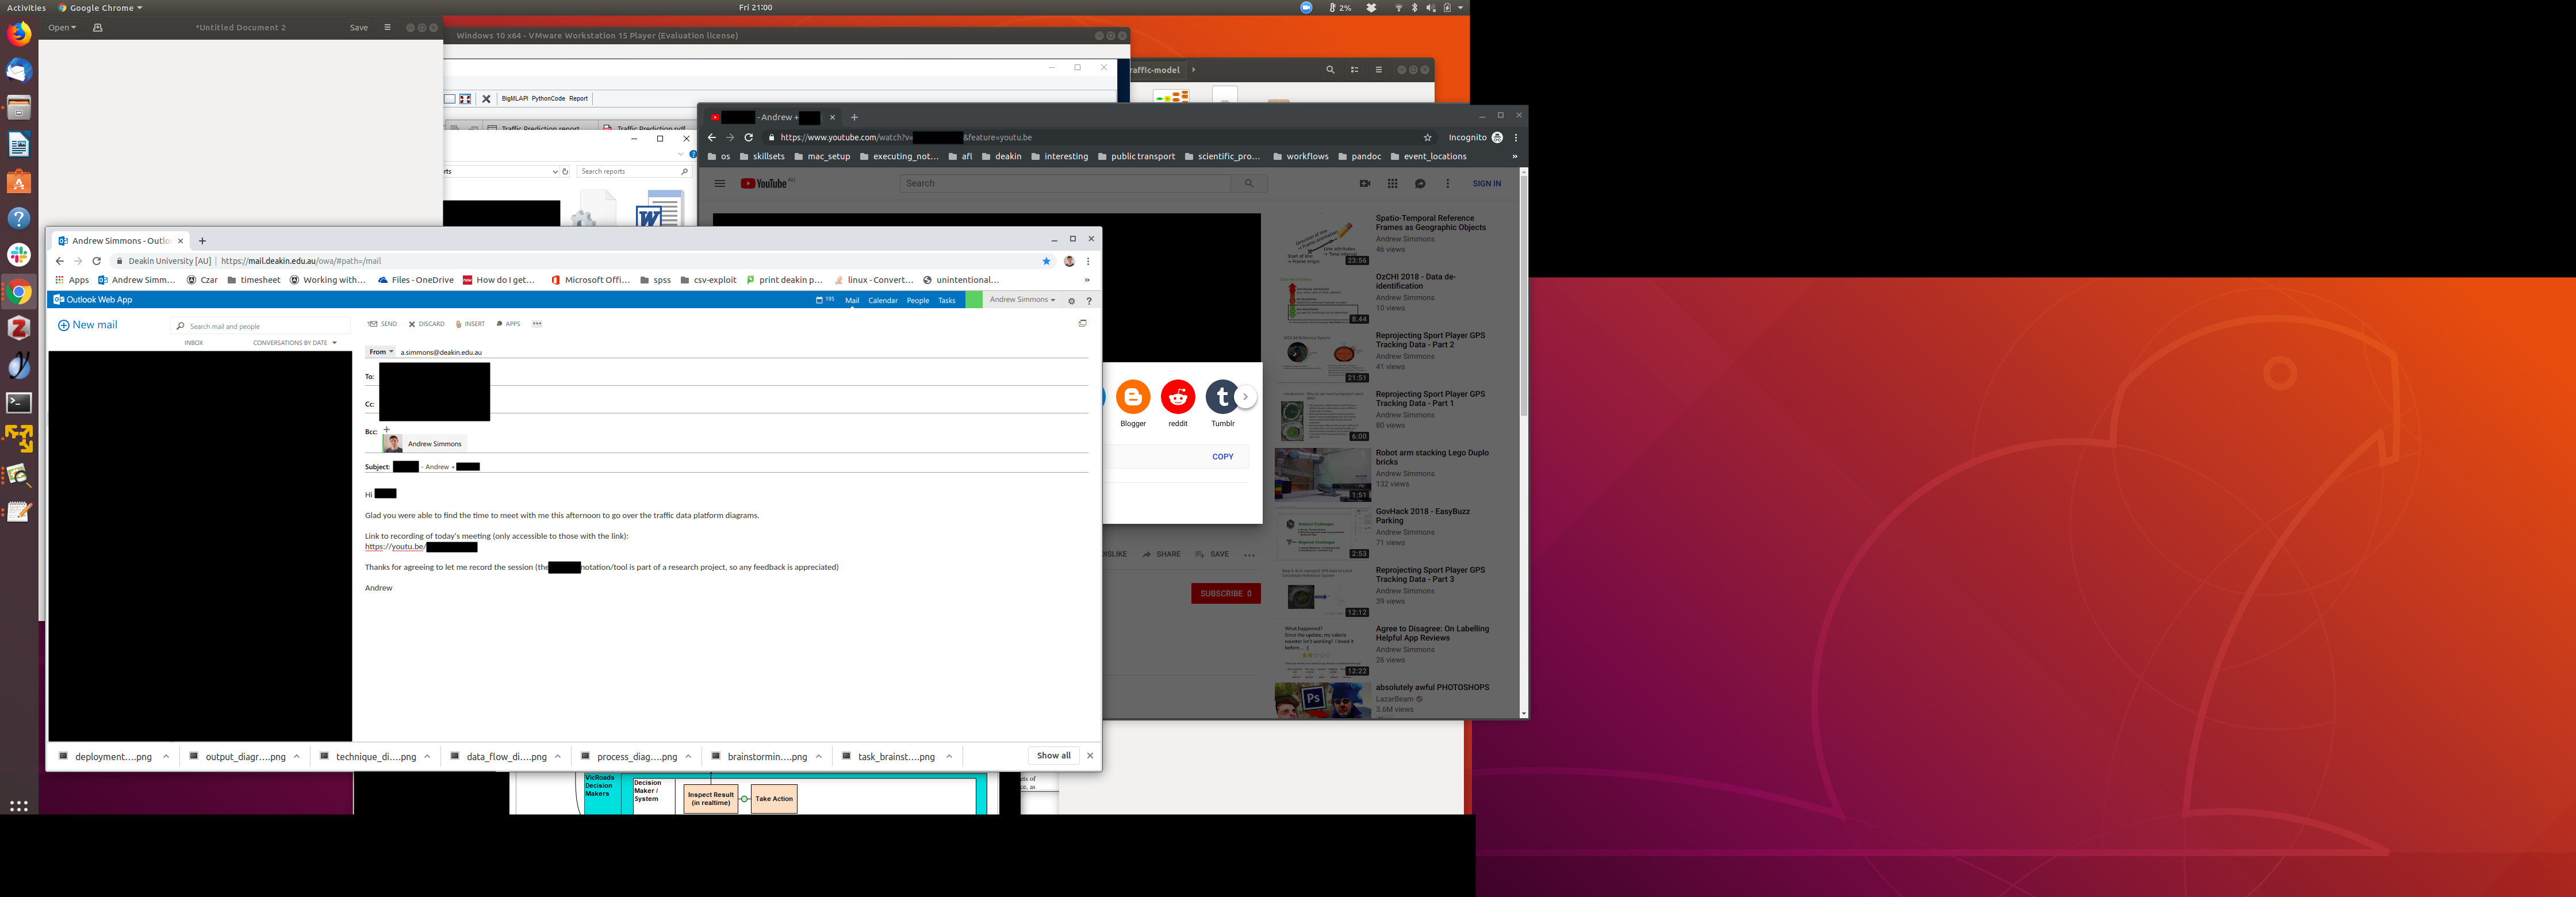
Task: Open the Conversations by Date sort dropdown
Action: [294, 343]
